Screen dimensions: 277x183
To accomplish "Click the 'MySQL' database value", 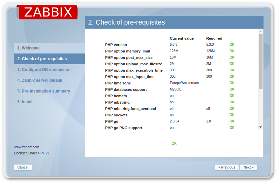I will pos(175,89).
